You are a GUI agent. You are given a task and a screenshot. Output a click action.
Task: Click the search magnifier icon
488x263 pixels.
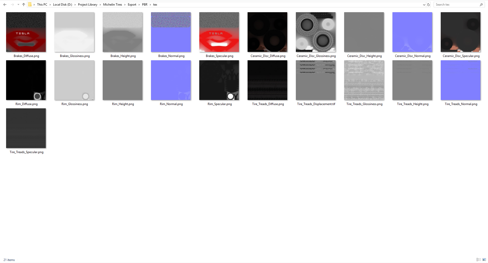(481, 5)
